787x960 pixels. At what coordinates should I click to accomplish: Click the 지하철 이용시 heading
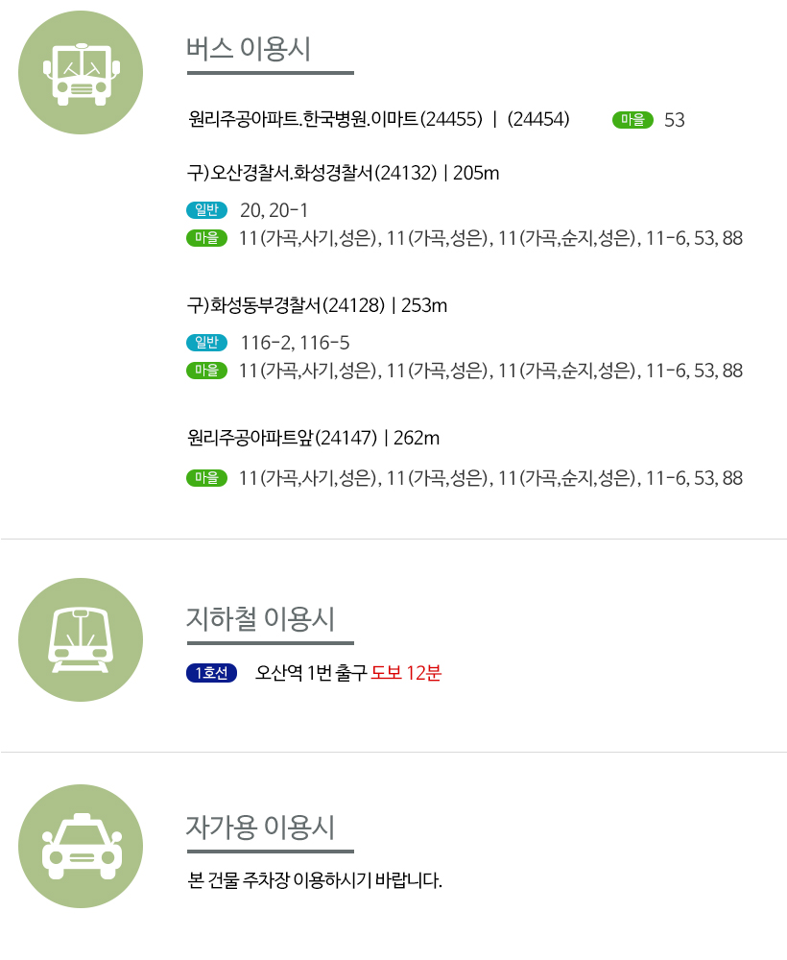[x=261, y=619]
